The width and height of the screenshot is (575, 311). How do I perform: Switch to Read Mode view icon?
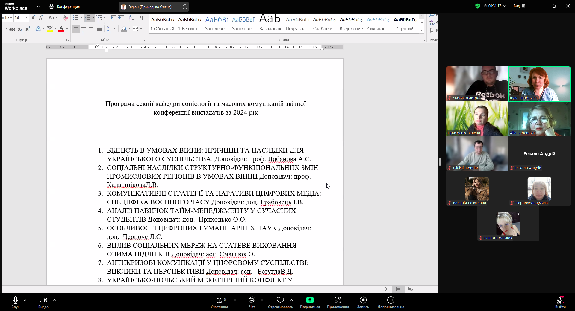(x=386, y=289)
